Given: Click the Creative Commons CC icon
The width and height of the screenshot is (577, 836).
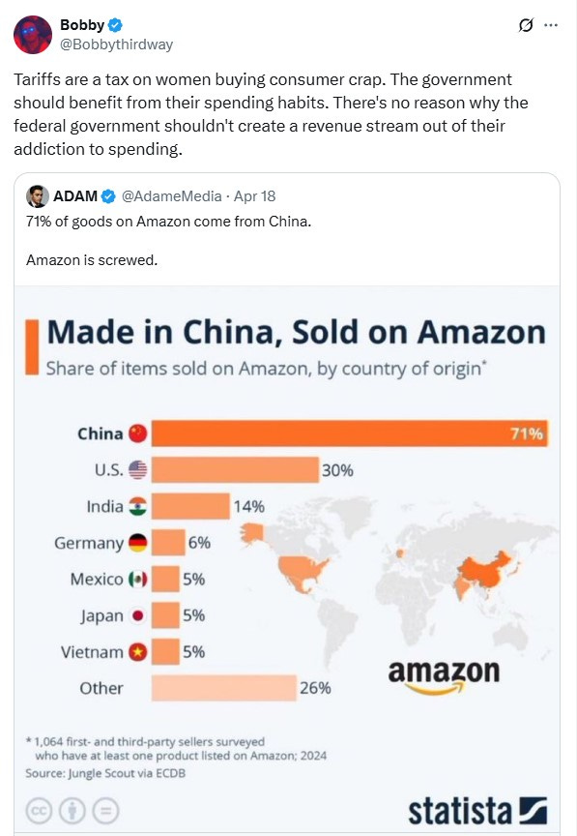Looking at the screenshot, I should (x=39, y=811).
